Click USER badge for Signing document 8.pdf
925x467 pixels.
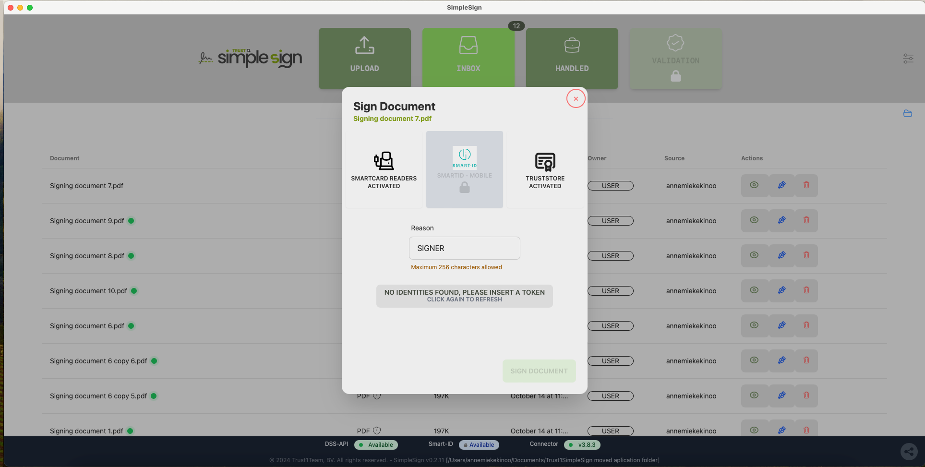click(x=611, y=256)
